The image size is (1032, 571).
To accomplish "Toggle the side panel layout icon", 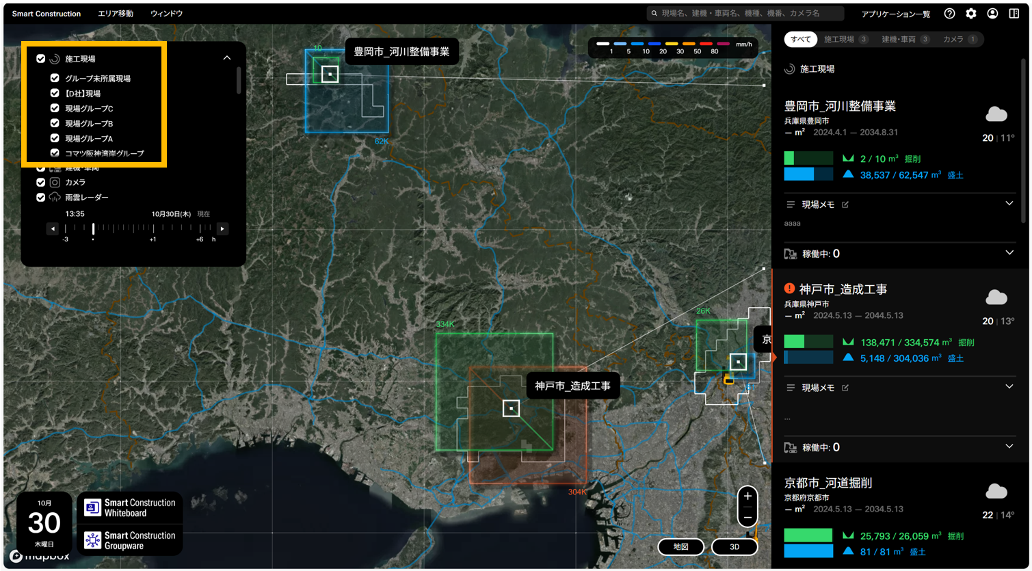I will tap(1014, 14).
